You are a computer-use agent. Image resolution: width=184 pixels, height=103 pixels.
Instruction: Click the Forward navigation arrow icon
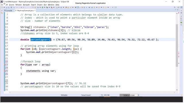click(x=110, y=7)
